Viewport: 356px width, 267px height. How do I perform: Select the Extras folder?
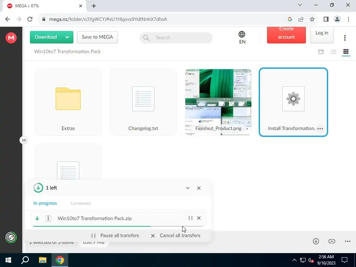pyautogui.click(x=68, y=102)
